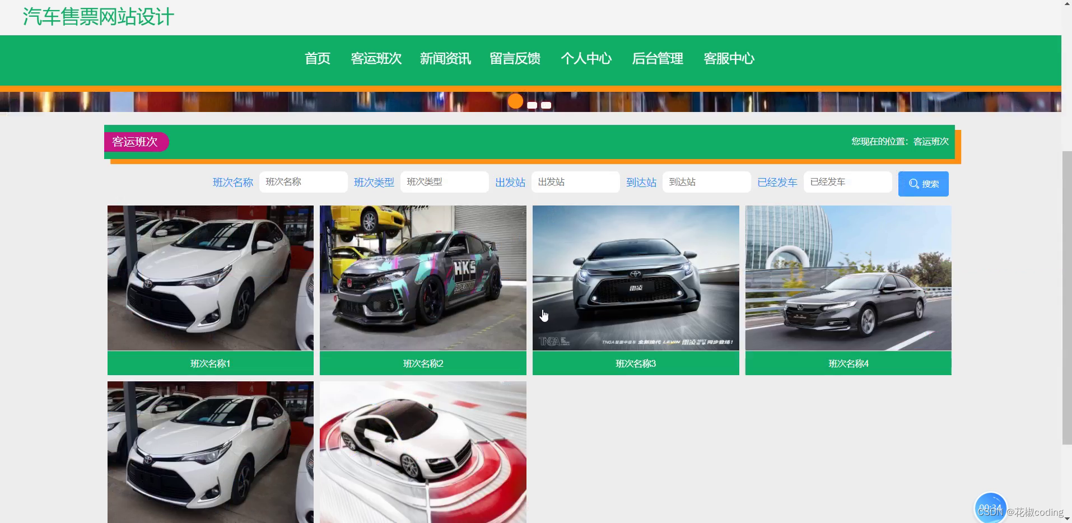Open the white Toyota image above 班次名称1

click(x=211, y=278)
